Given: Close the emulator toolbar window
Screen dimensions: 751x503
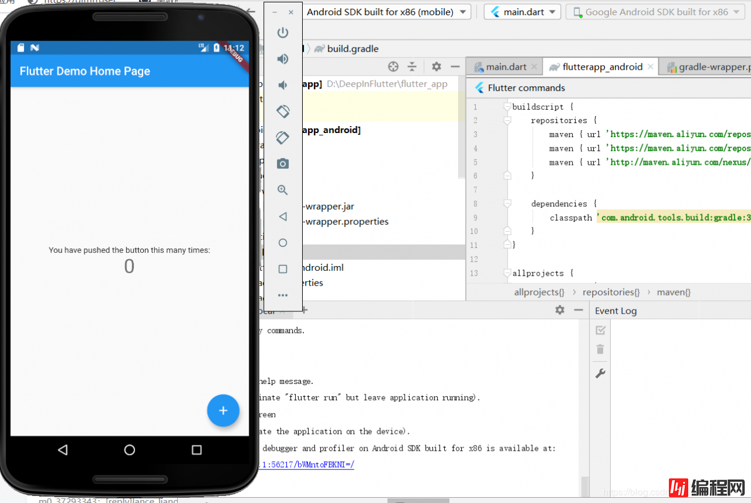Looking at the screenshot, I should point(291,12).
